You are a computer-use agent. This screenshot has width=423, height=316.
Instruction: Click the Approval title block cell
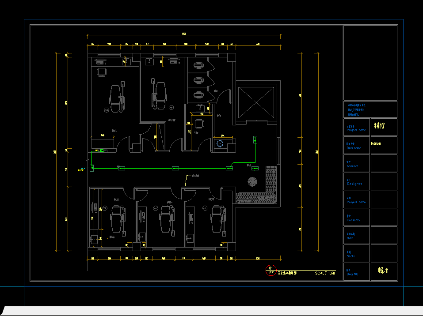click(x=357, y=163)
